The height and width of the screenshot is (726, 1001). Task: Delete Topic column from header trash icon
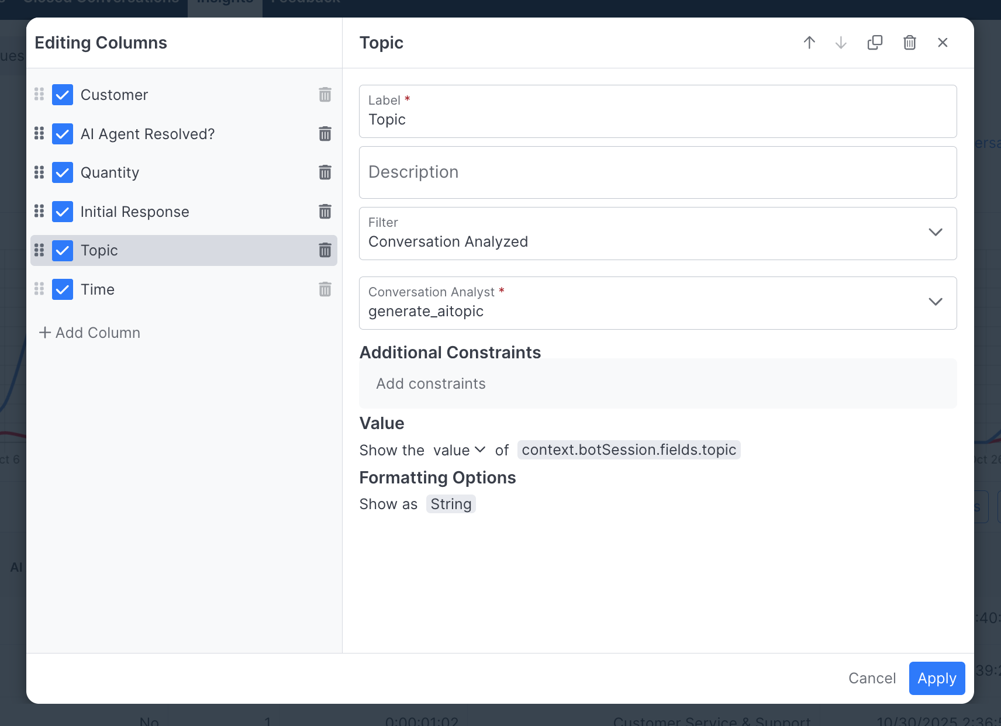tap(909, 43)
